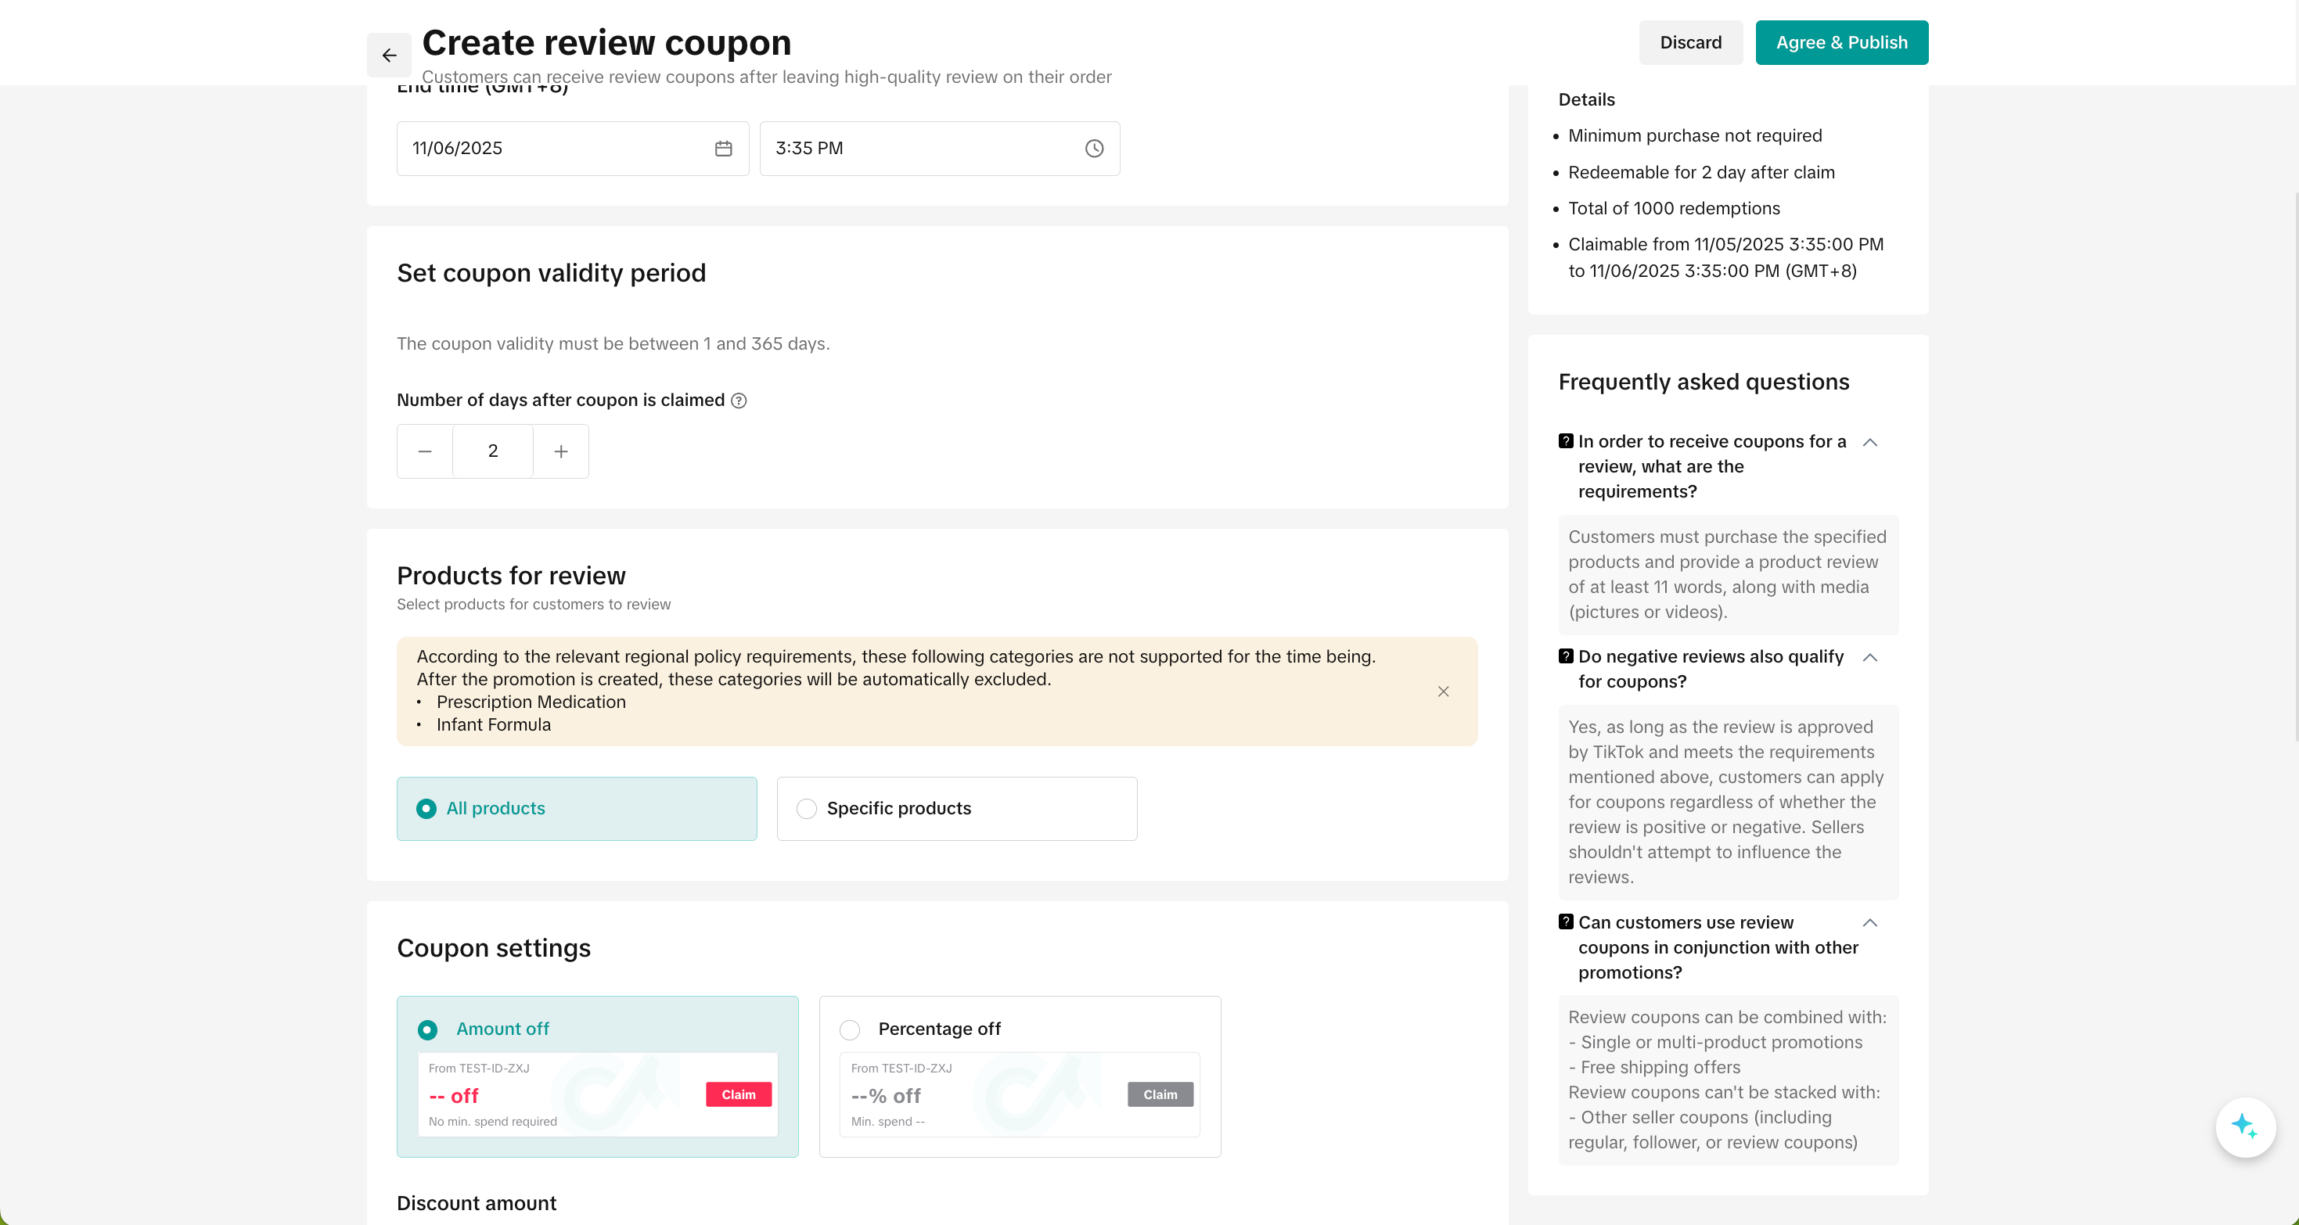The image size is (2299, 1225).
Task: Click the Discard button
Action: pos(1690,43)
